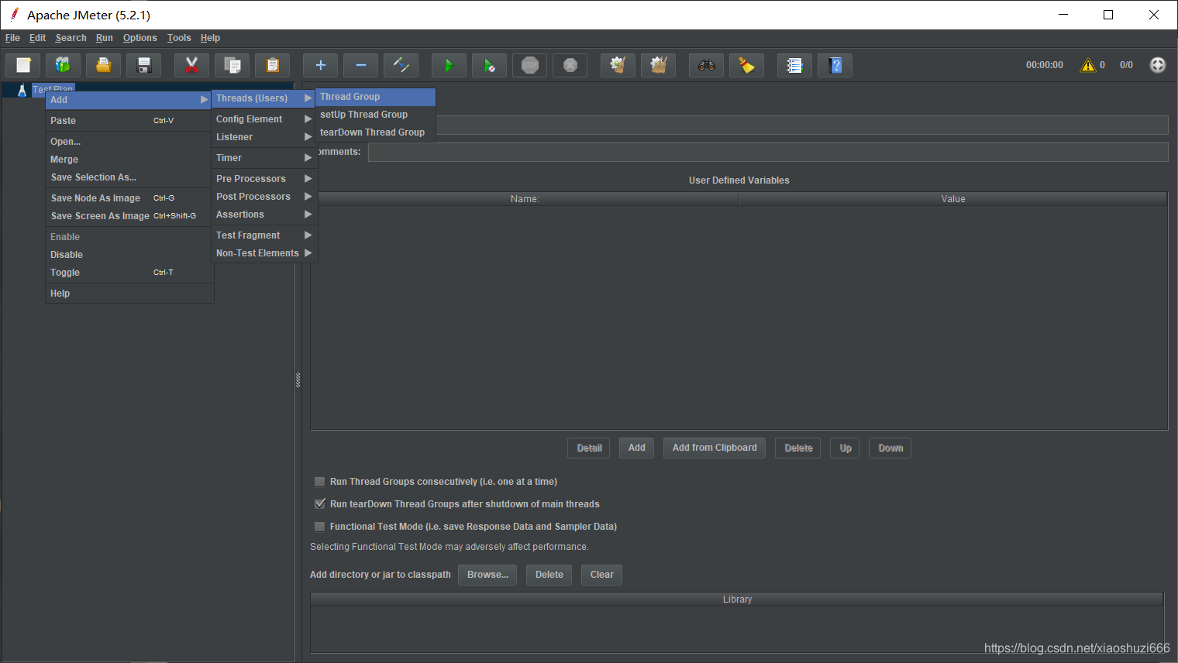Screen dimensions: 1178x663
Task: Click the Help question mark icon
Action: click(x=835, y=65)
